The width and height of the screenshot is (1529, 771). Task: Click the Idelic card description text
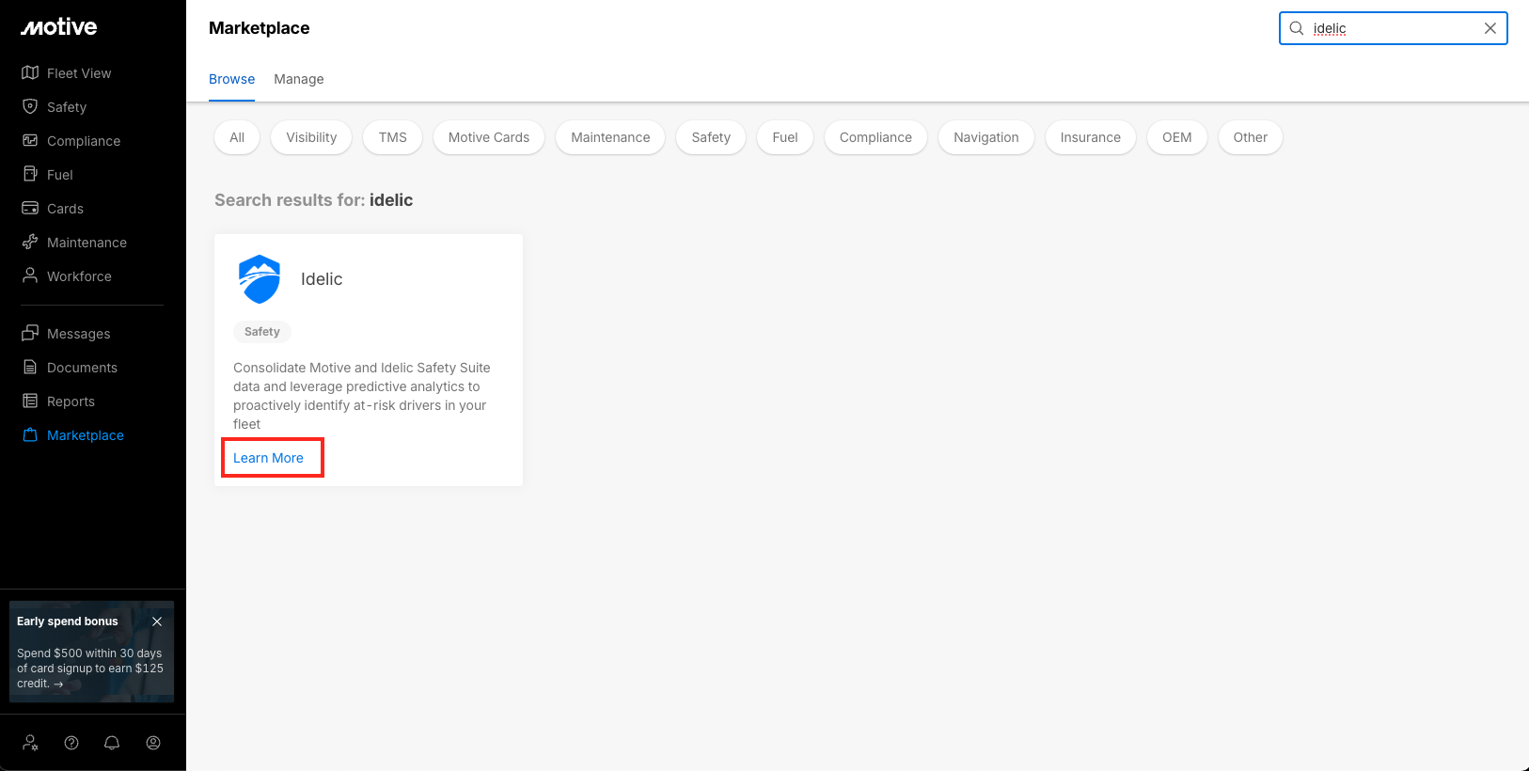pyautogui.click(x=362, y=396)
